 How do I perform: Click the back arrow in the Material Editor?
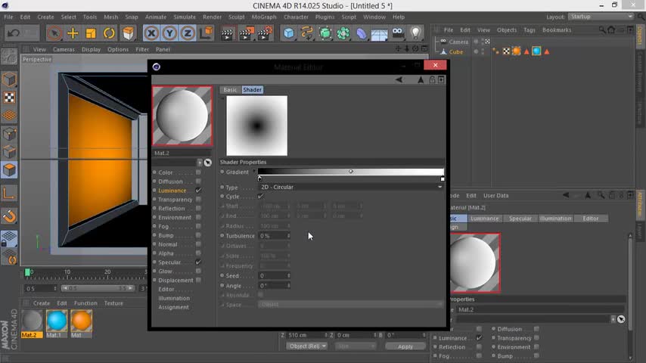point(399,79)
